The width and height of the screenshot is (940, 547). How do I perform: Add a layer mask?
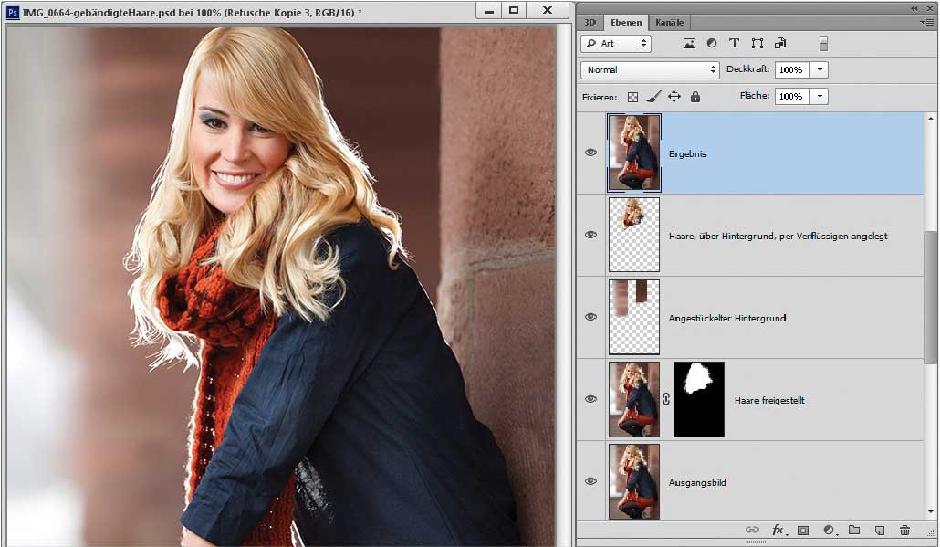click(803, 530)
